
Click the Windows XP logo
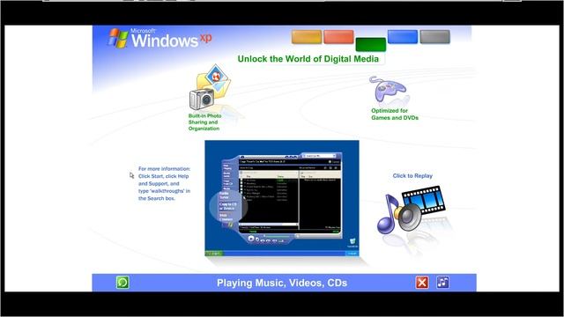coord(160,38)
